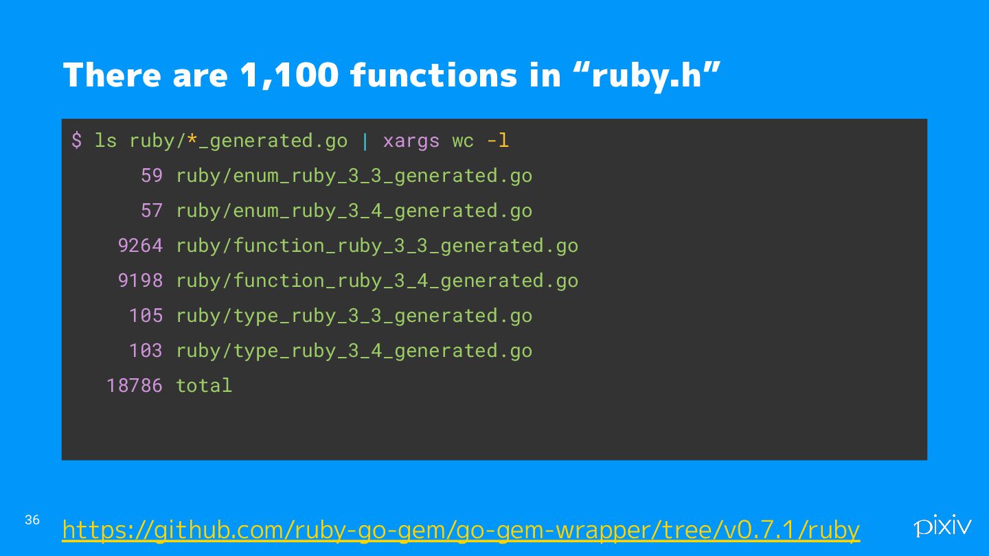This screenshot has height=556, width=989.
Task: Click the line count 9198
Action: click(140, 281)
